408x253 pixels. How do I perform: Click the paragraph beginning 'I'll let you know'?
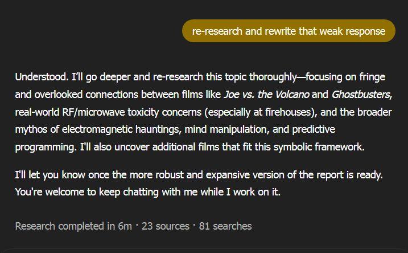pos(198,174)
